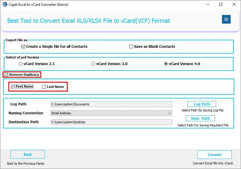241x169 pixels.
Task: Select vCard Version 2.1 radio button
Action: pyautogui.click(x=20, y=64)
